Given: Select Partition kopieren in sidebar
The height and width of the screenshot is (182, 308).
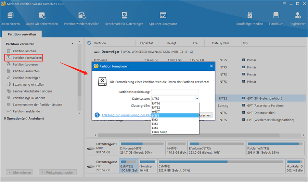Looking at the screenshot, I should [25, 64].
